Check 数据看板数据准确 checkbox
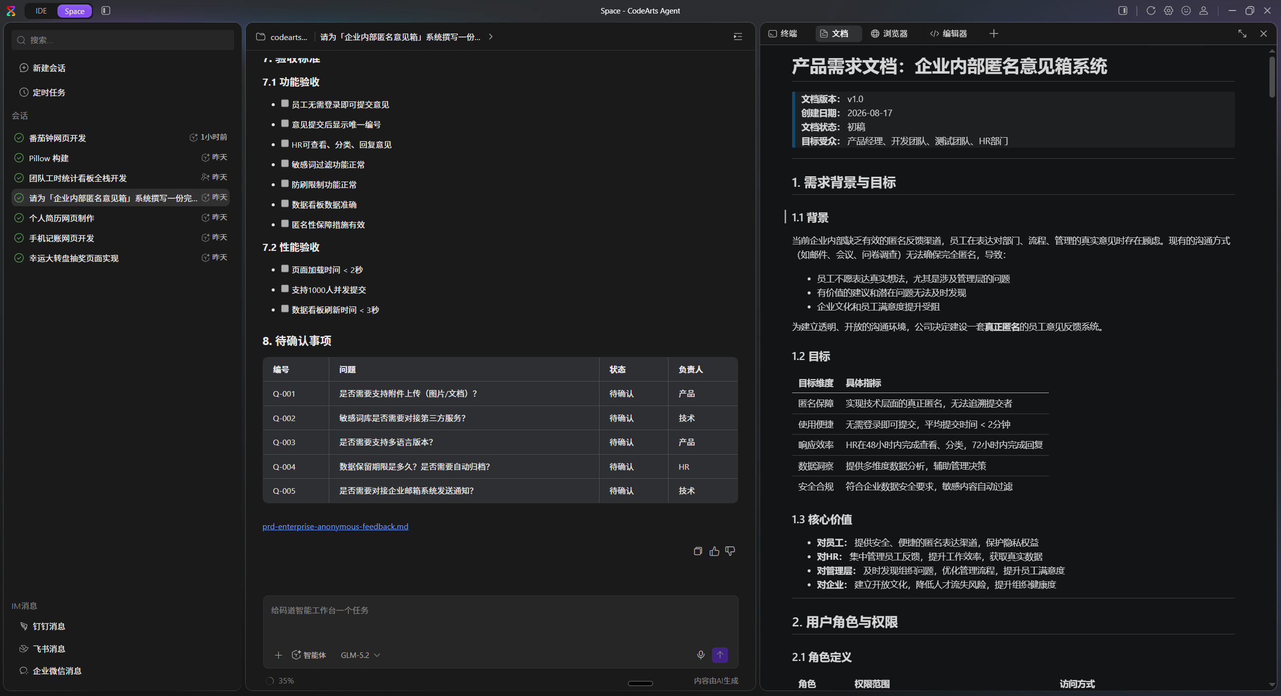Image resolution: width=1281 pixels, height=696 pixels. click(x=285, y=204)
